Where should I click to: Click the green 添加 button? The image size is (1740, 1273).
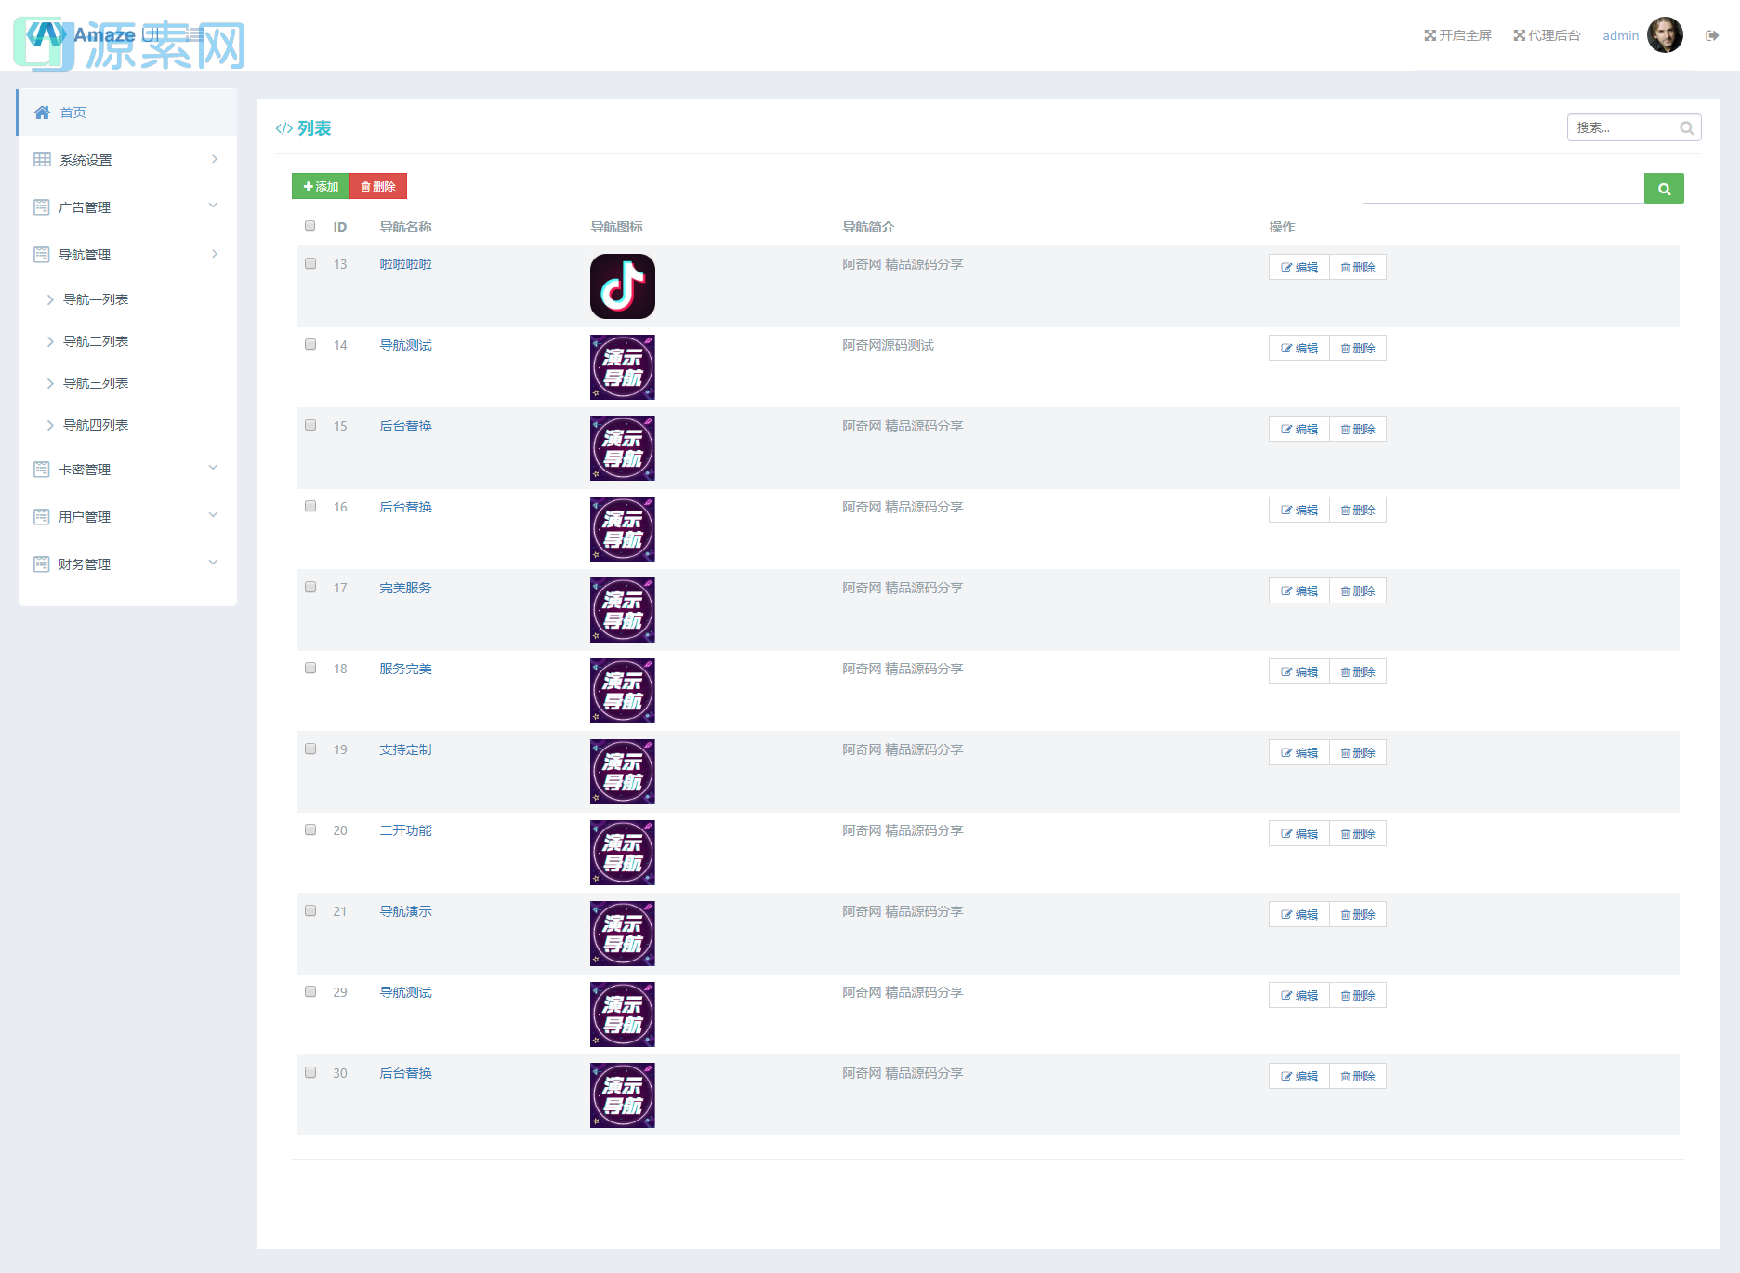pos(321,187)
